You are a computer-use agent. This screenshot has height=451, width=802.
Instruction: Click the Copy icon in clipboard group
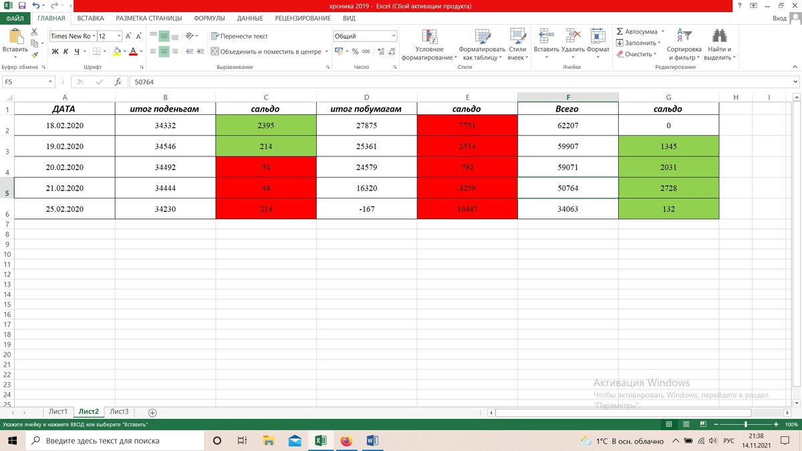[x=35, y=43]
